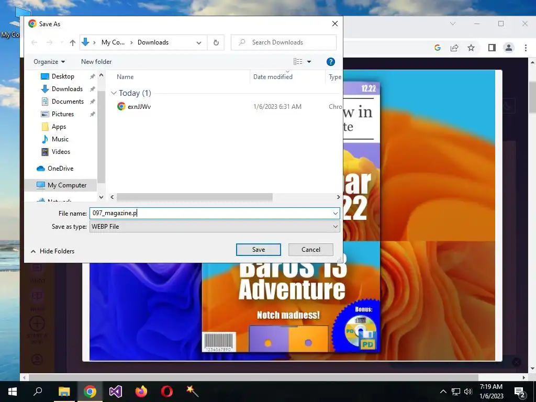Screen dimensions: 536x402
Task: Refresh the Downloads folder listing
Action: (216, 42)
